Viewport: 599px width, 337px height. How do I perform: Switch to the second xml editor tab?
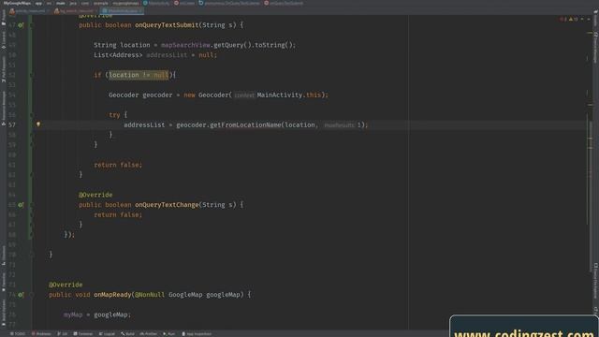pos(75,11)
